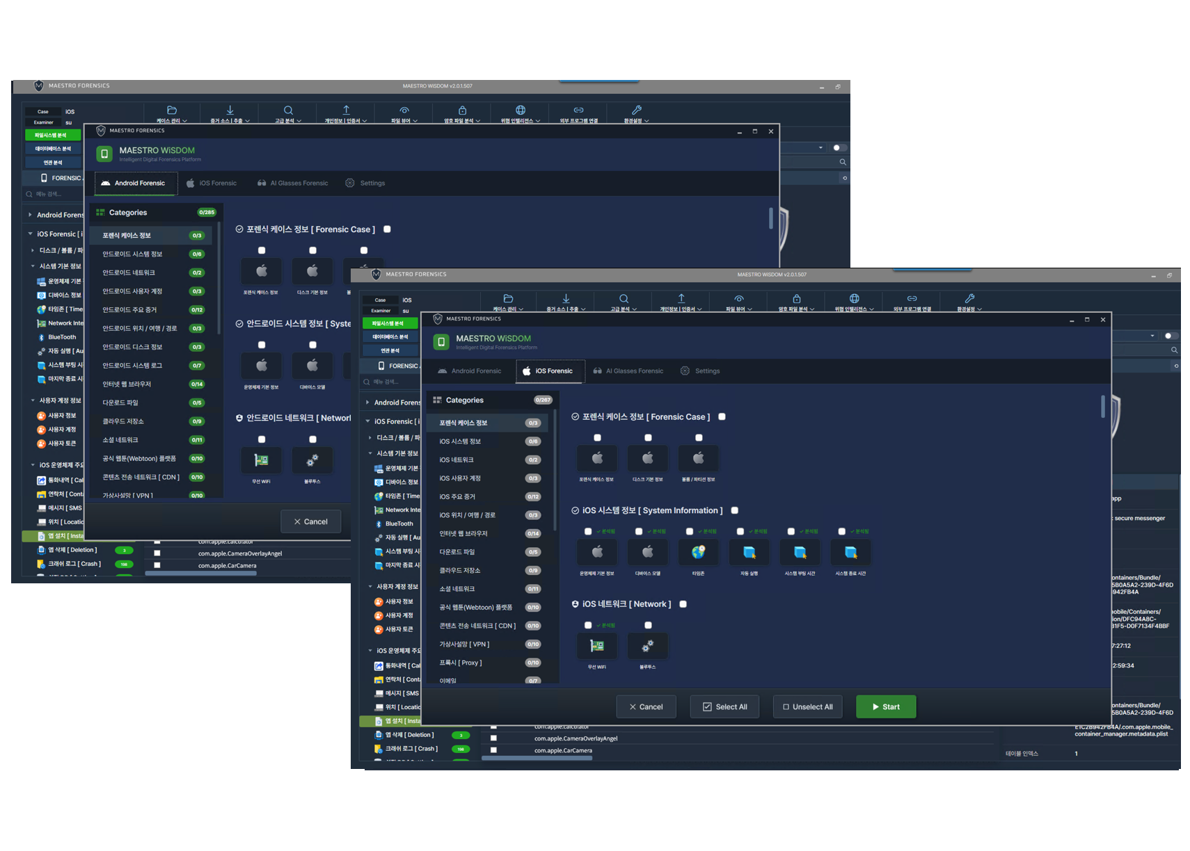Collapse iOS Forensic tree node in front window

click(x=367, y=421)
